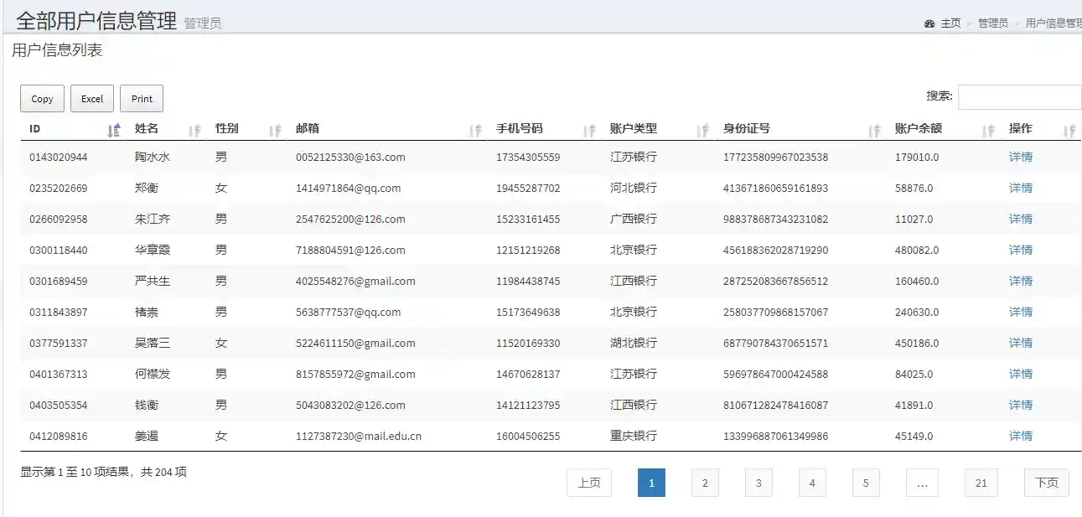Click the dashboard icon beside 主页
The height and width of the screenshot is (517, 1082).
tap(929, 23)
